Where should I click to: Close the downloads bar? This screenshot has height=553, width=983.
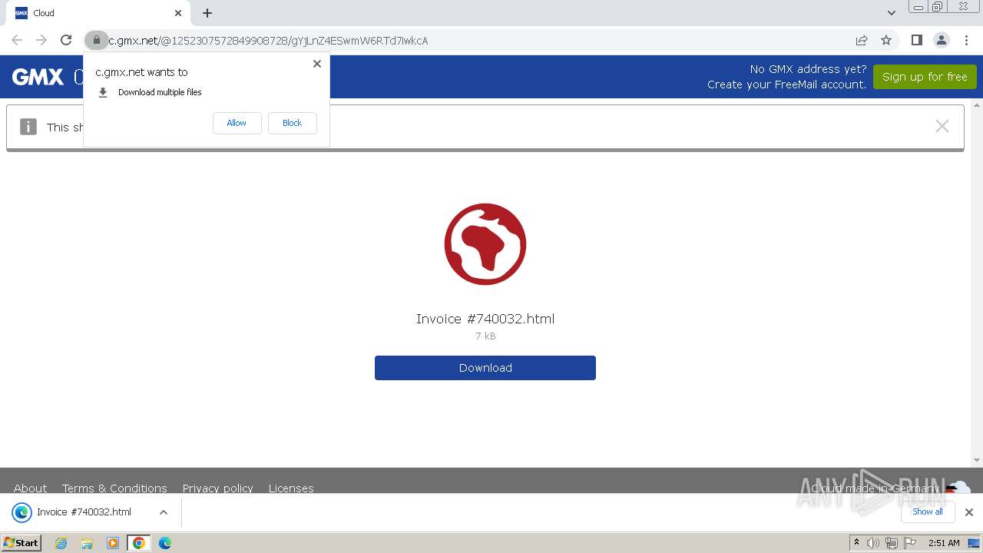tap(969, 512)
